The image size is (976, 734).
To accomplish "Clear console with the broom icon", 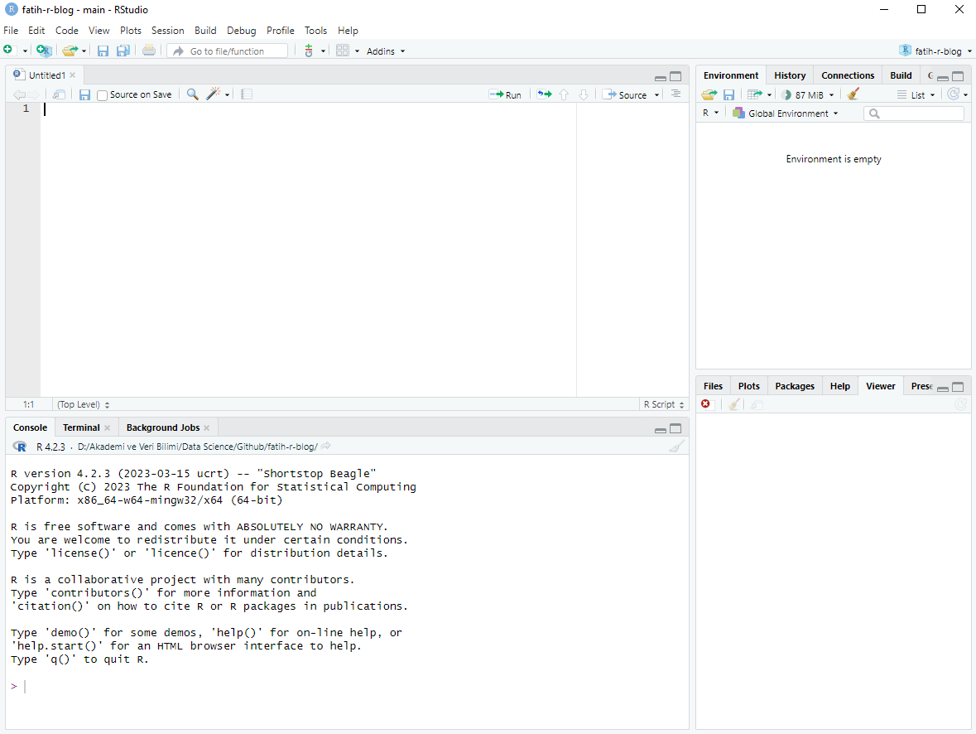I will pos(676,447).
